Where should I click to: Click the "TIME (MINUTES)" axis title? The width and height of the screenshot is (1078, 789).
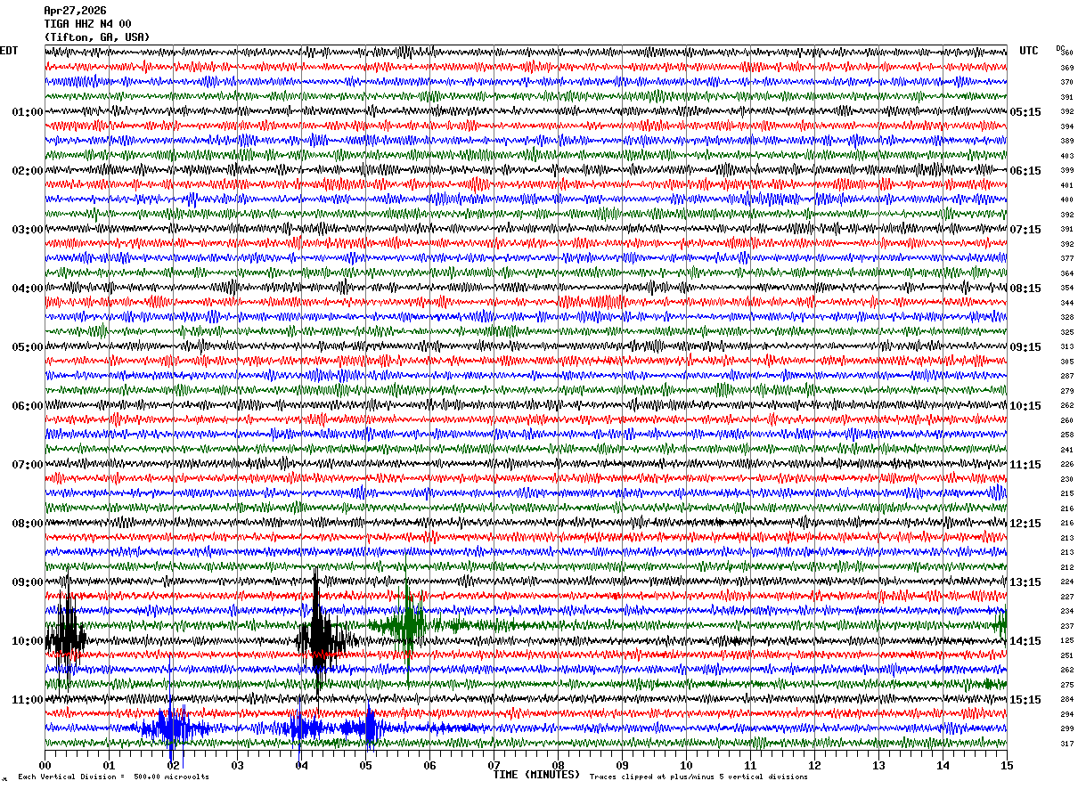click(x=536, y=775)
